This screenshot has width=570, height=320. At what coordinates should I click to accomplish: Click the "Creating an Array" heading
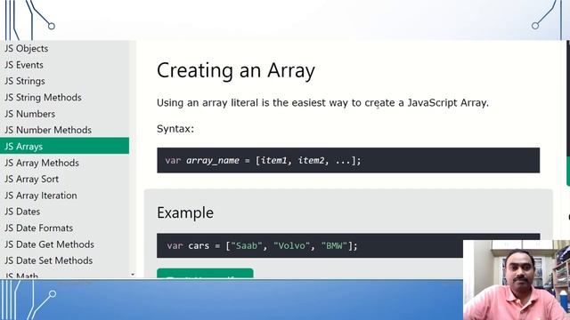236,70
